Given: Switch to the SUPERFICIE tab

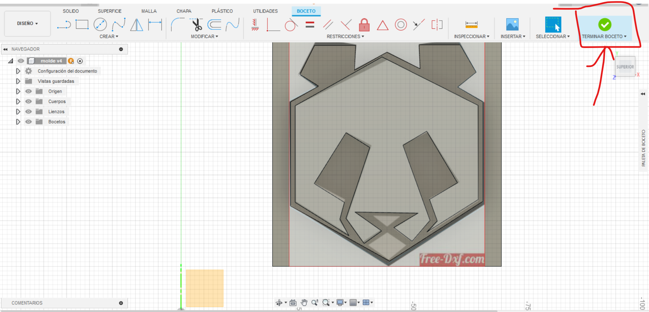Looking at the screenshot, I should point(110,11).
